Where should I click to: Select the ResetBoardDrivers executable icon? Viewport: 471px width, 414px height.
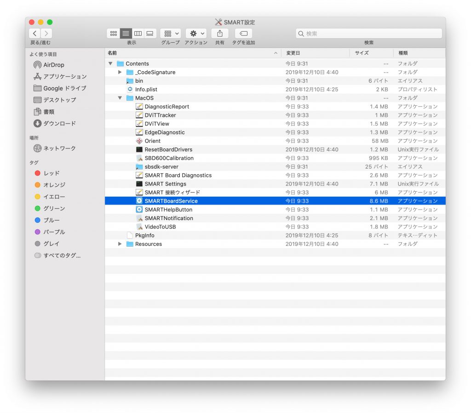pyautogui.click(x=139, y=149)
